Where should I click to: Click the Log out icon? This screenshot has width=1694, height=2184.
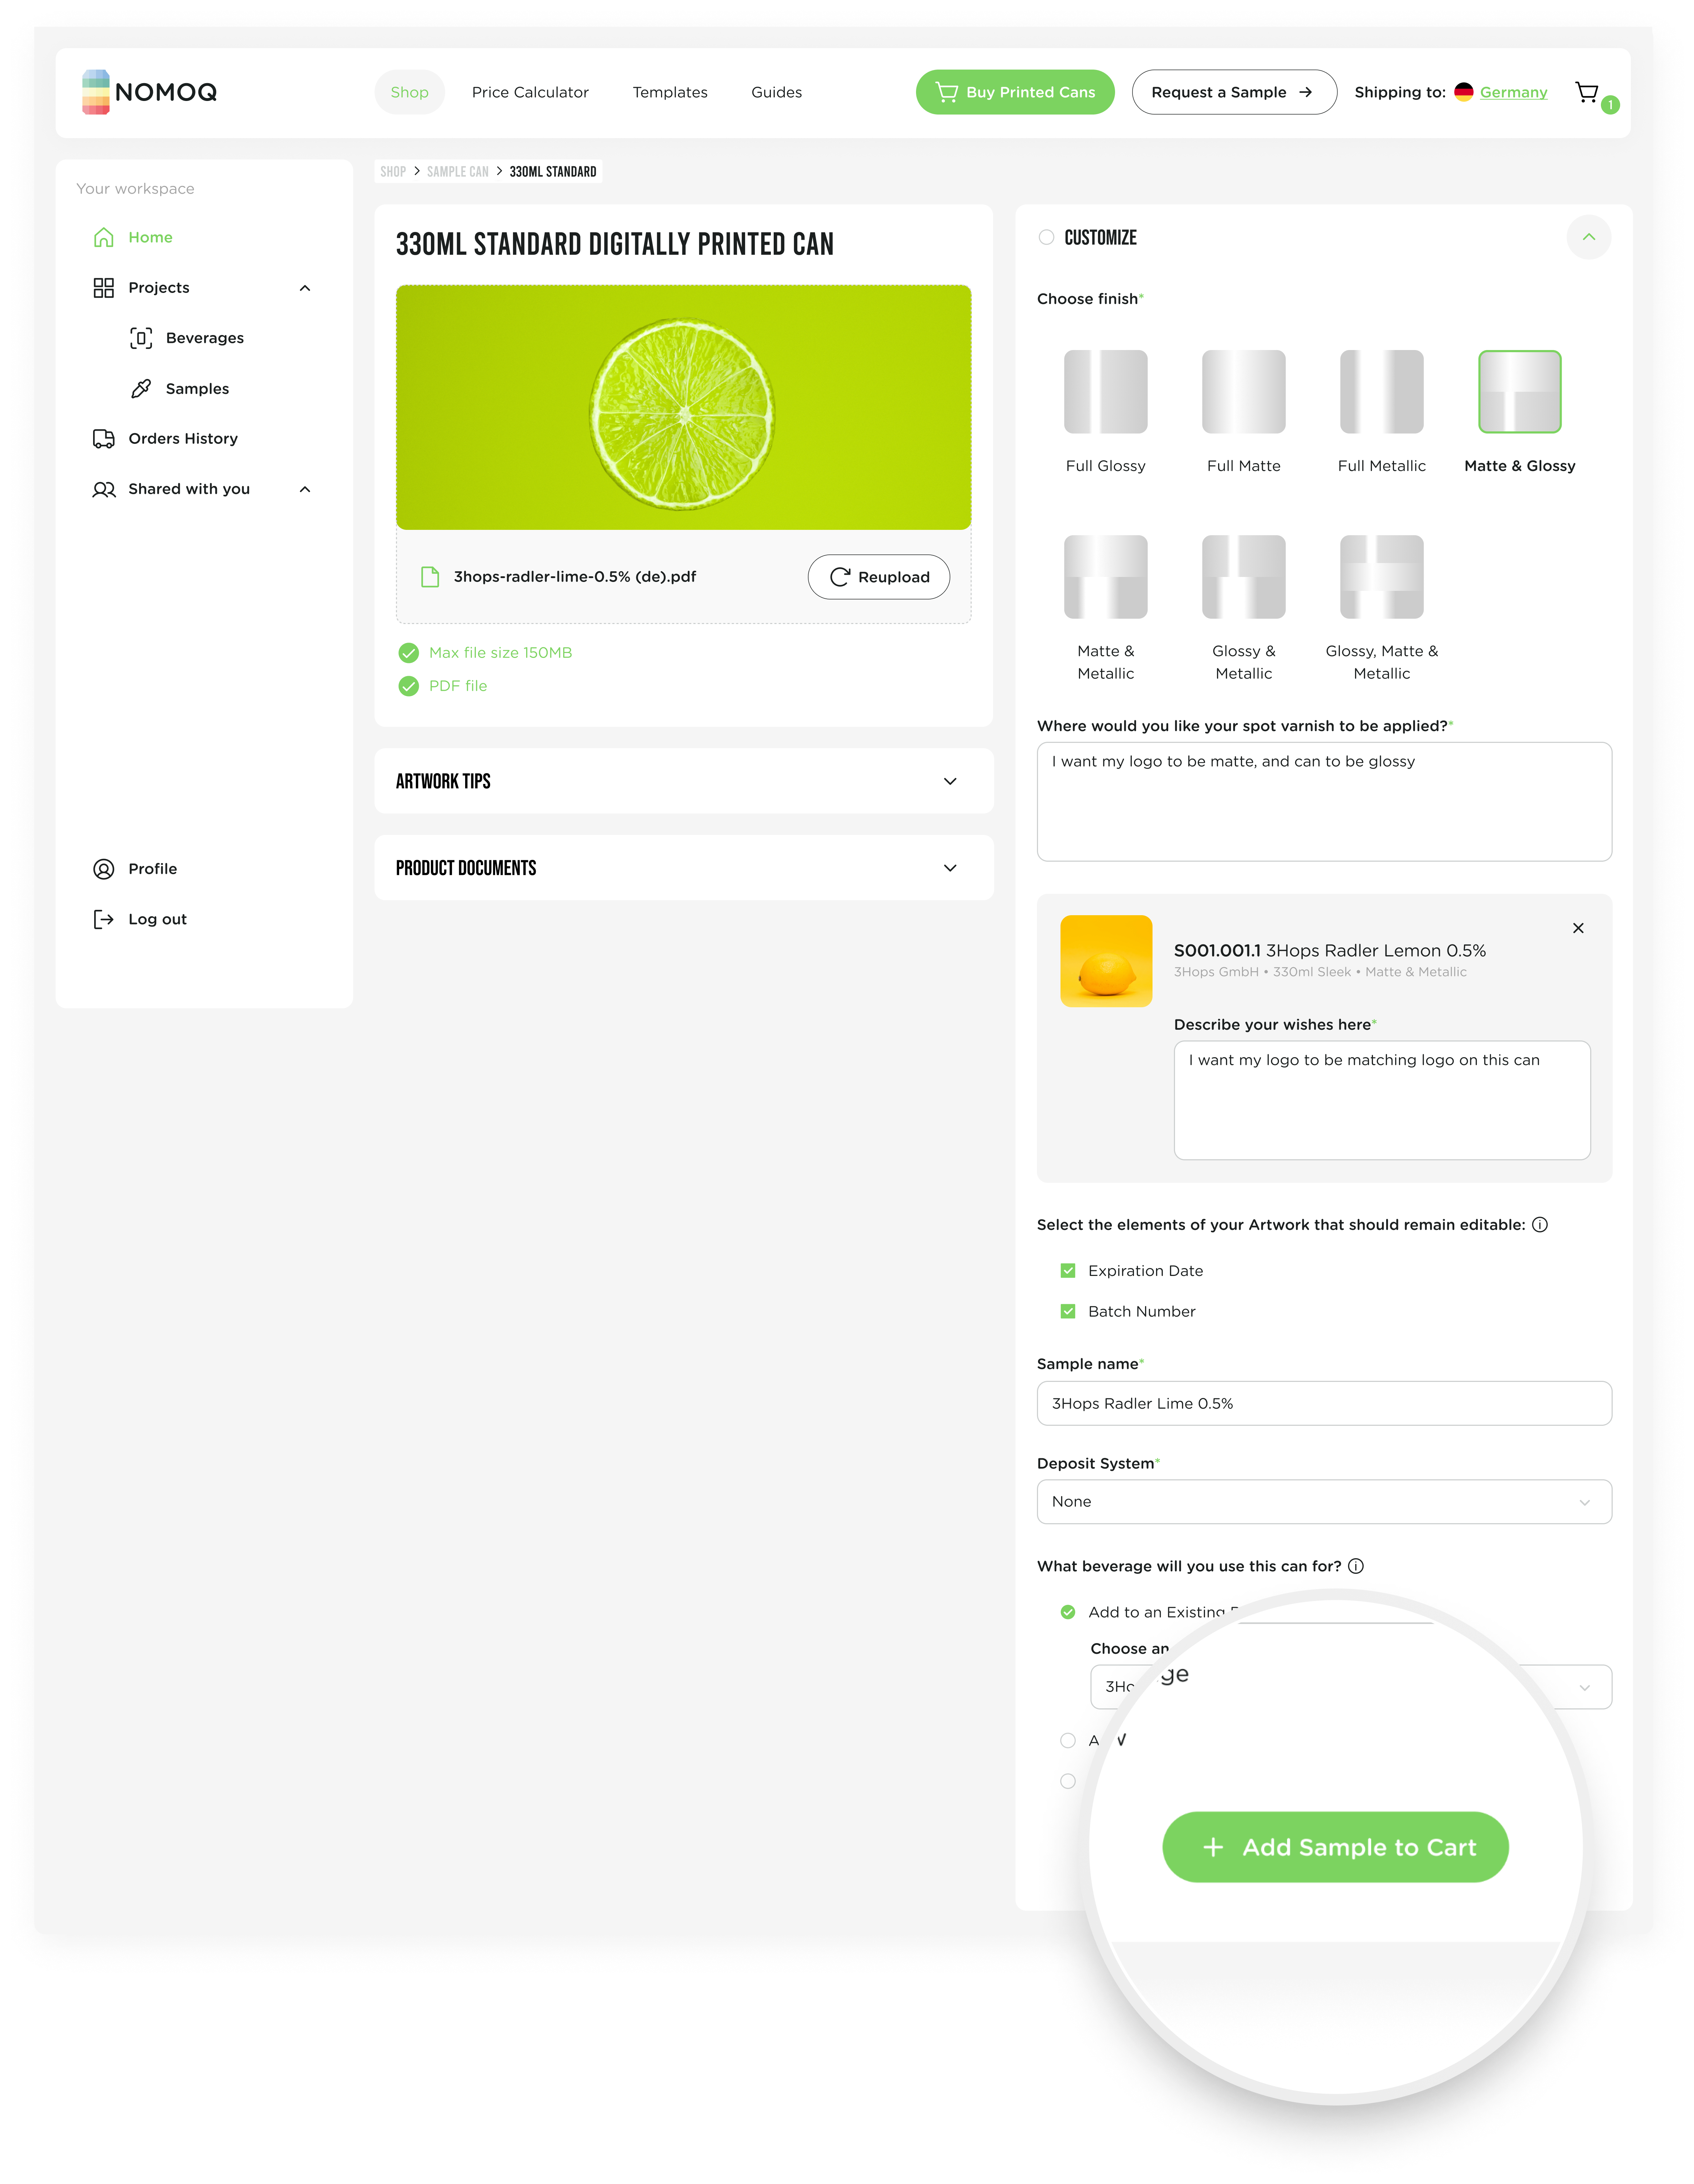(104, 919)
